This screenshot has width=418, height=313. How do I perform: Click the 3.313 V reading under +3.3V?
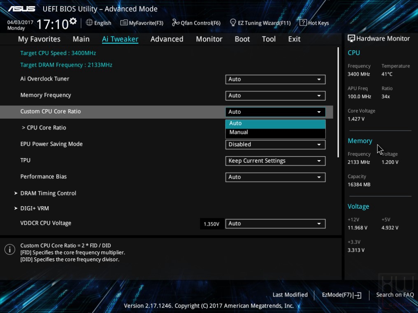tap(356, 250)
